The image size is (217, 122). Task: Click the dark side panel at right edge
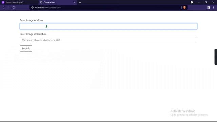(x=216, y=57)
